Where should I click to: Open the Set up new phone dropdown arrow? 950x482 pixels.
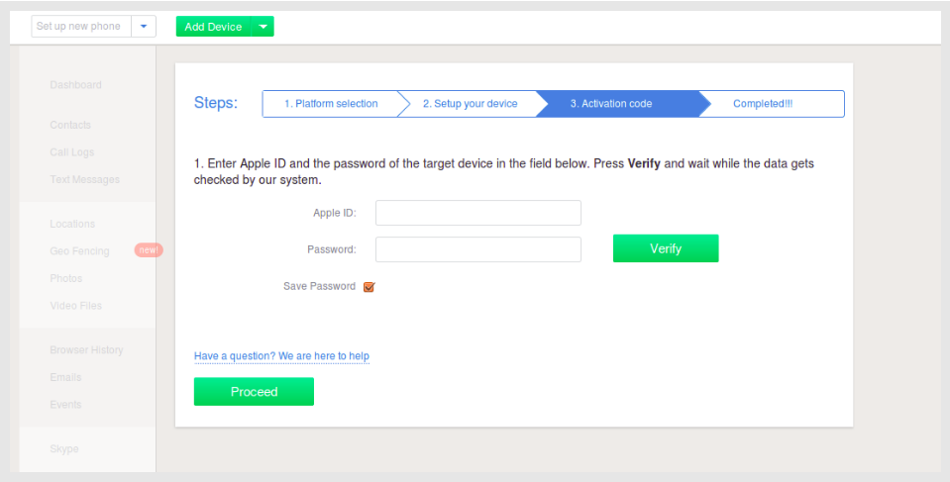point(144,27)
